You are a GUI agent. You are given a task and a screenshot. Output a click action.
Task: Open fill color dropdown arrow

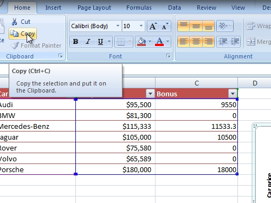pos(150,42)
